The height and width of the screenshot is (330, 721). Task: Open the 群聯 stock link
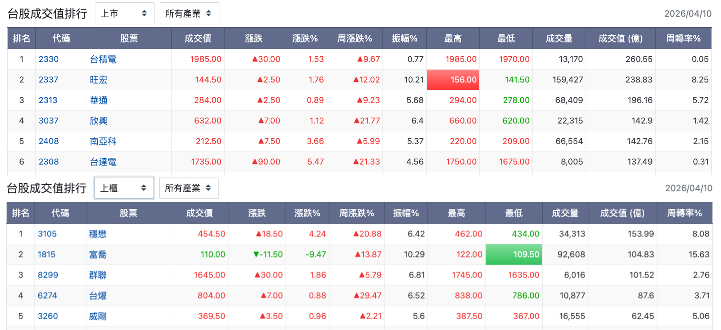tap(98, 275)
